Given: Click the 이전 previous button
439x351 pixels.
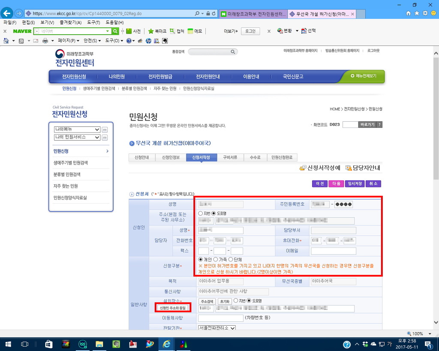Looking at the screenshot, I should [320, 183].
